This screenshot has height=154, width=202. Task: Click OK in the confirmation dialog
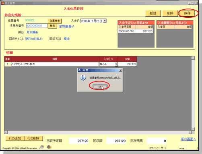tap(100, 87)
